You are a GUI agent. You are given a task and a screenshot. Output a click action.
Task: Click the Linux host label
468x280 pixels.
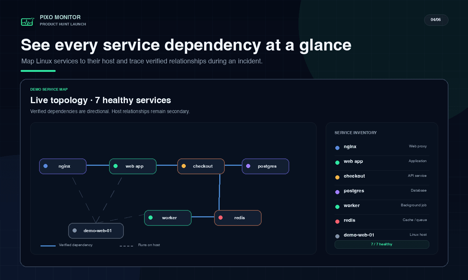click(x=418, y=235)
